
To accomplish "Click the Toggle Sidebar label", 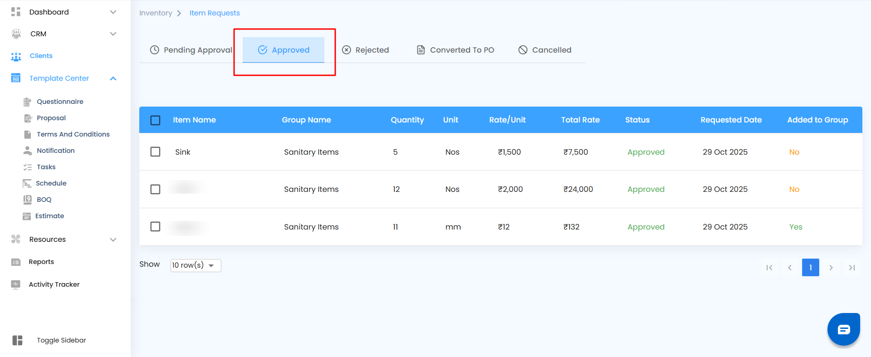I will click(61, 340).
